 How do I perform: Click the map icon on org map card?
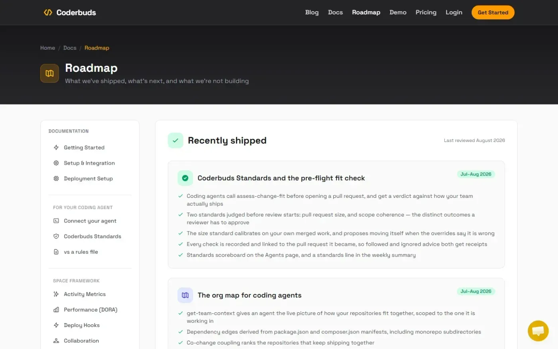(x=185, y=296)
